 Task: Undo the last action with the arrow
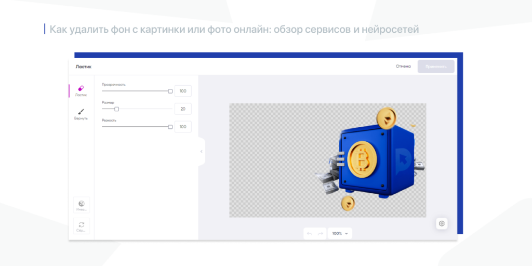[310, 233]
